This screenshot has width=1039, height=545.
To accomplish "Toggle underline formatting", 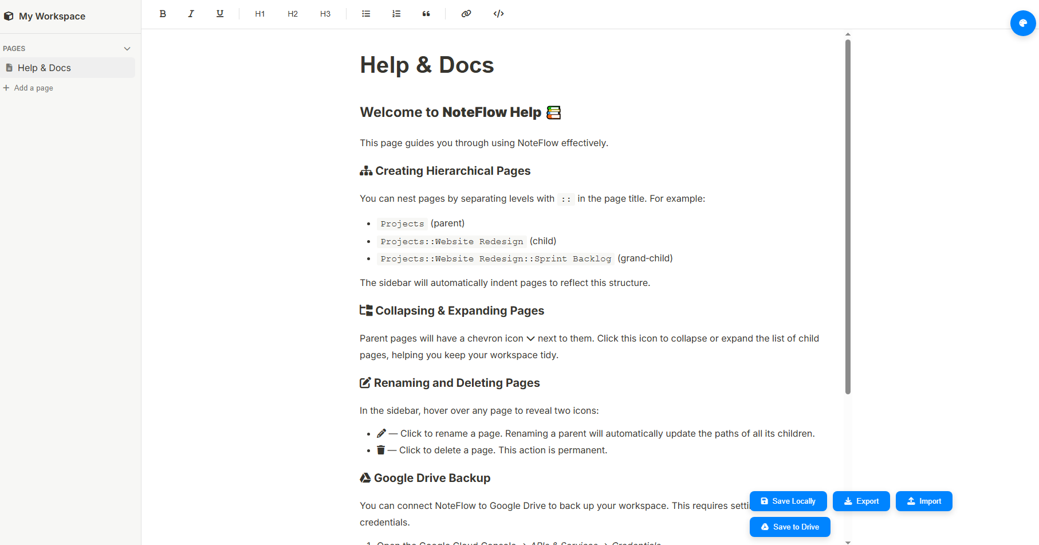I will tap(220, 13).
